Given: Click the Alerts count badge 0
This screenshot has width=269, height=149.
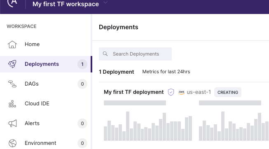Looking at the screenshot, I should [82, 123].
